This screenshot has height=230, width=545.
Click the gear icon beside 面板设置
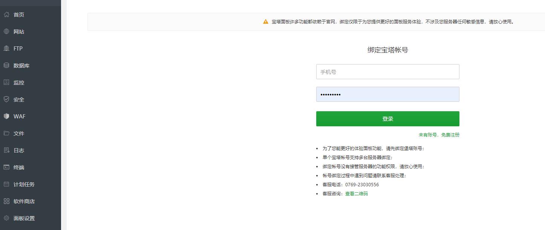pos(6,218)
